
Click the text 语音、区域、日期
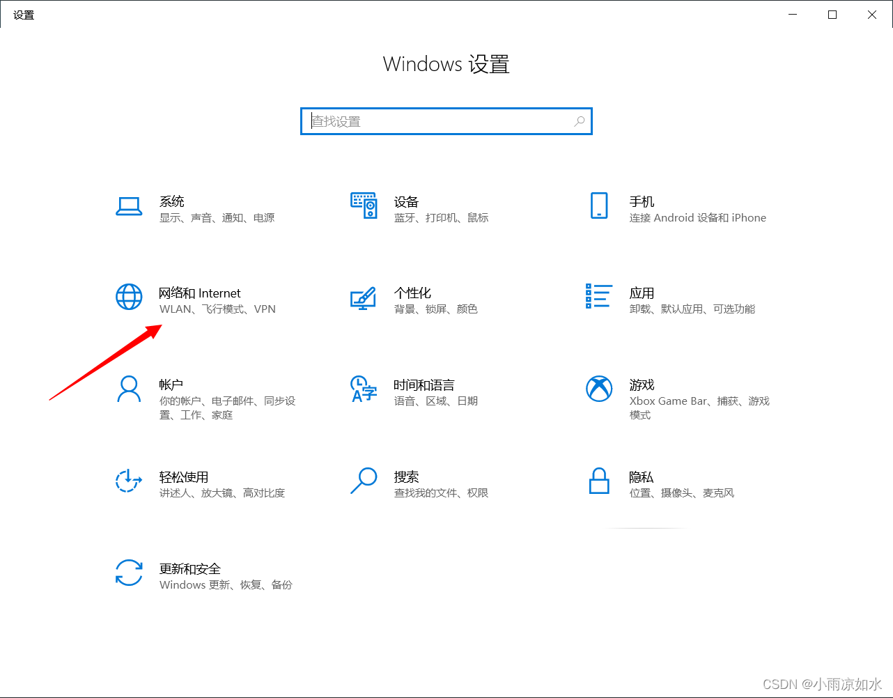pyautogui.click(x=435, y=401)
